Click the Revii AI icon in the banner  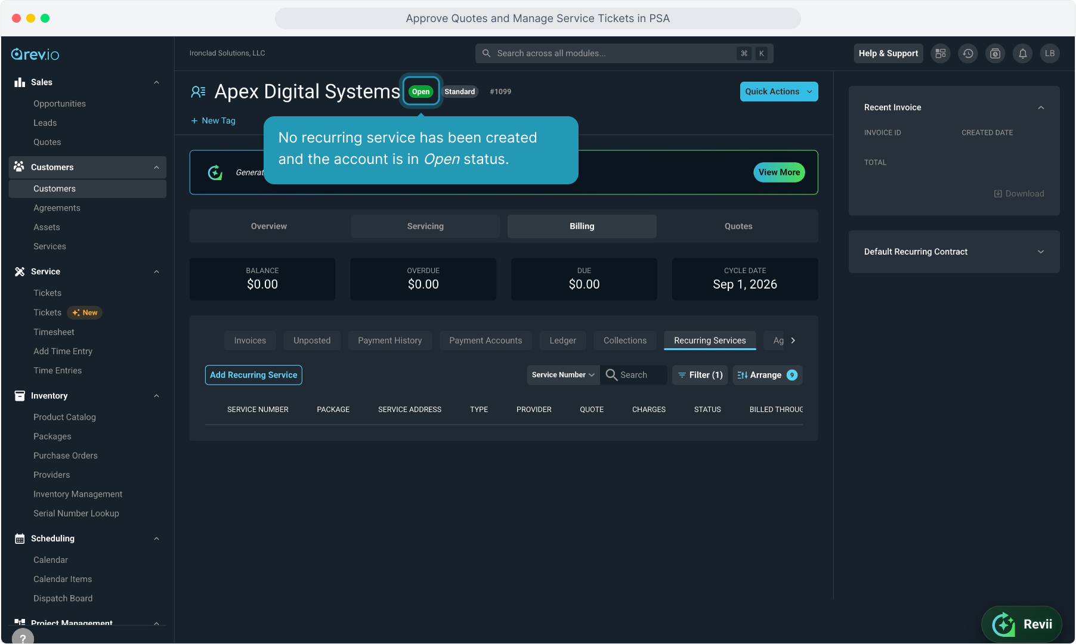(215, 172)
